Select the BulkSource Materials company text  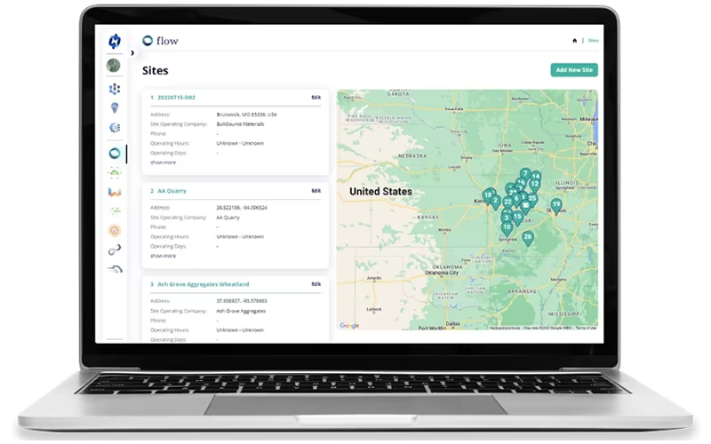tap(240, 124)
